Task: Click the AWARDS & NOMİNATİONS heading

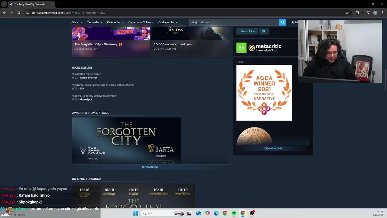Action: point(91,113)
